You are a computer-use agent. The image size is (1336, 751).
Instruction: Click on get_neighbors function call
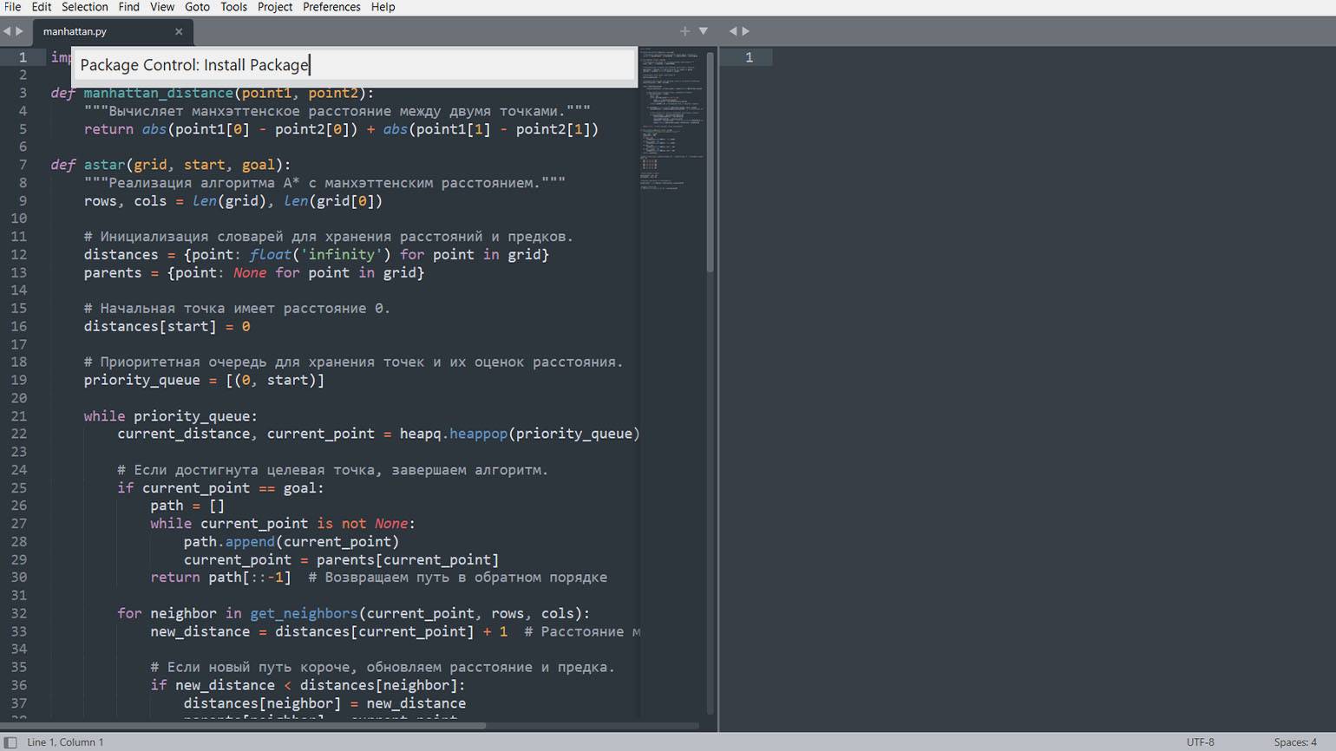click(x=304, y=613)
